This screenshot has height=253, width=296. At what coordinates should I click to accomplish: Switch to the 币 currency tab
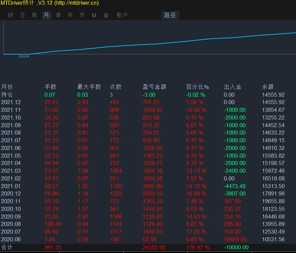(82, 15)
